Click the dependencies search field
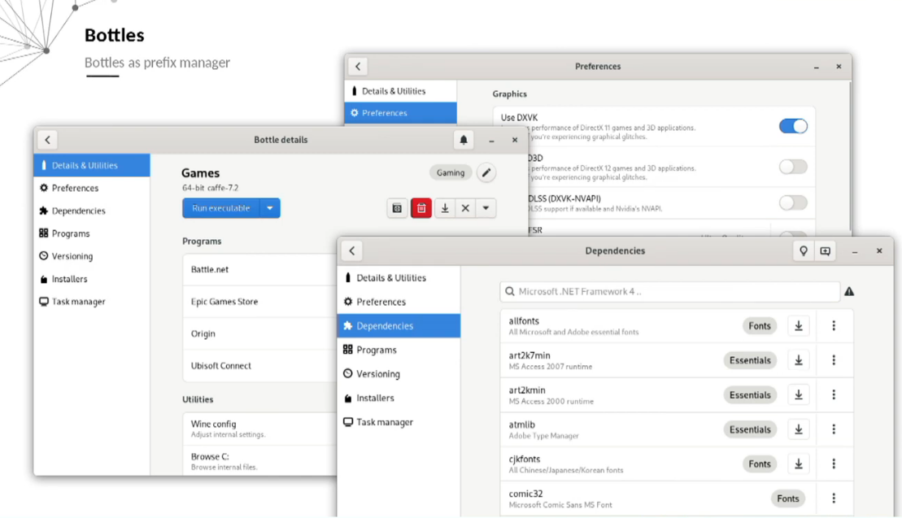This screenshot has width=902, height=518. point(669,291)
